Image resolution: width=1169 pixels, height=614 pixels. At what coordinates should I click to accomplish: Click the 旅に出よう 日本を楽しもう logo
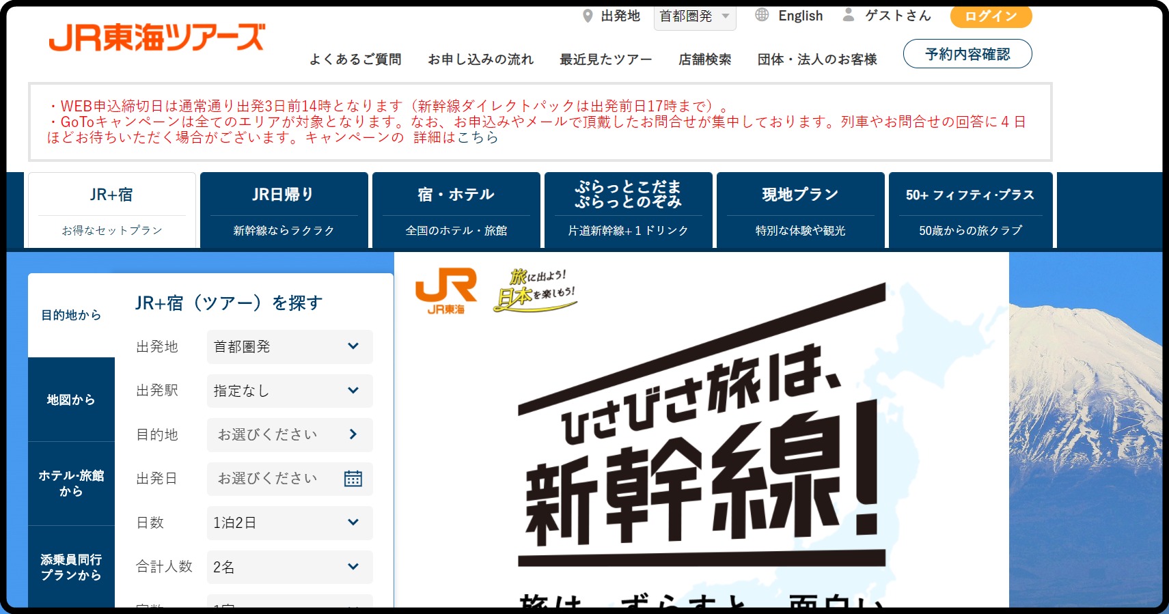(x=535, y=290)
